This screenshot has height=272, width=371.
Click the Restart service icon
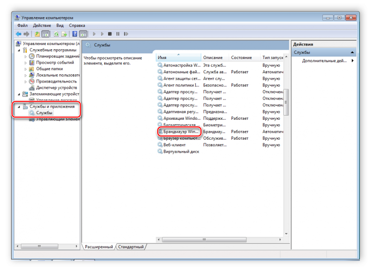[126, 34]
